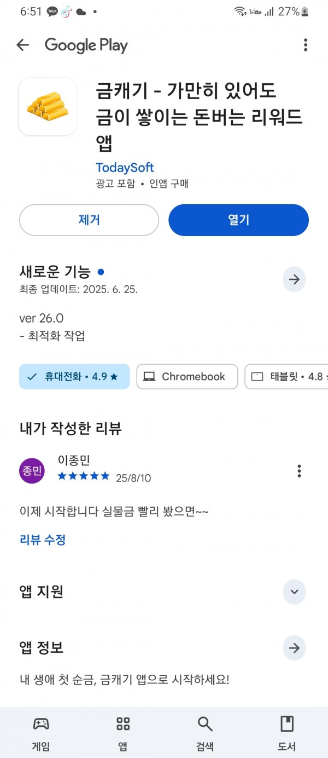Open review options three-dot menu
328x758 pixels.
tap(299, 471)
